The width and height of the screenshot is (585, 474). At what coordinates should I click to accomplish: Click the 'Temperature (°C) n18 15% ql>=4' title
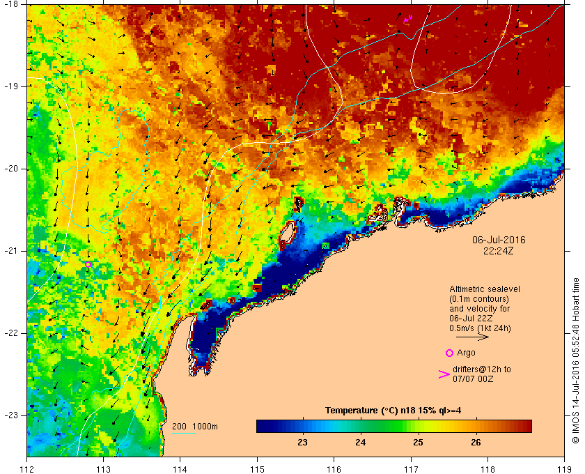tap(393, 411)
